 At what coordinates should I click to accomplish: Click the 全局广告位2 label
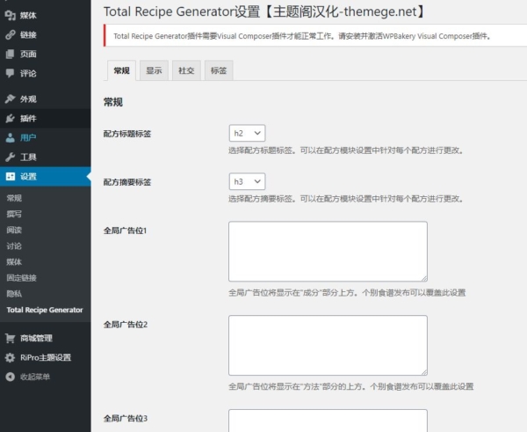(x=126, y=325)
